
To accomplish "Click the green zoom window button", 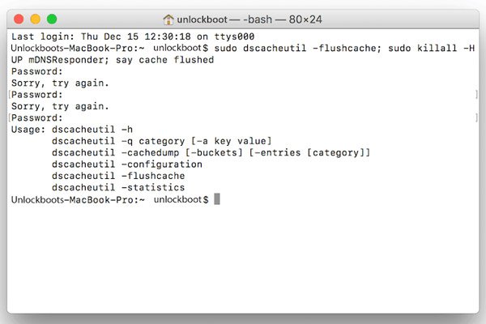I will pos(52,19).
